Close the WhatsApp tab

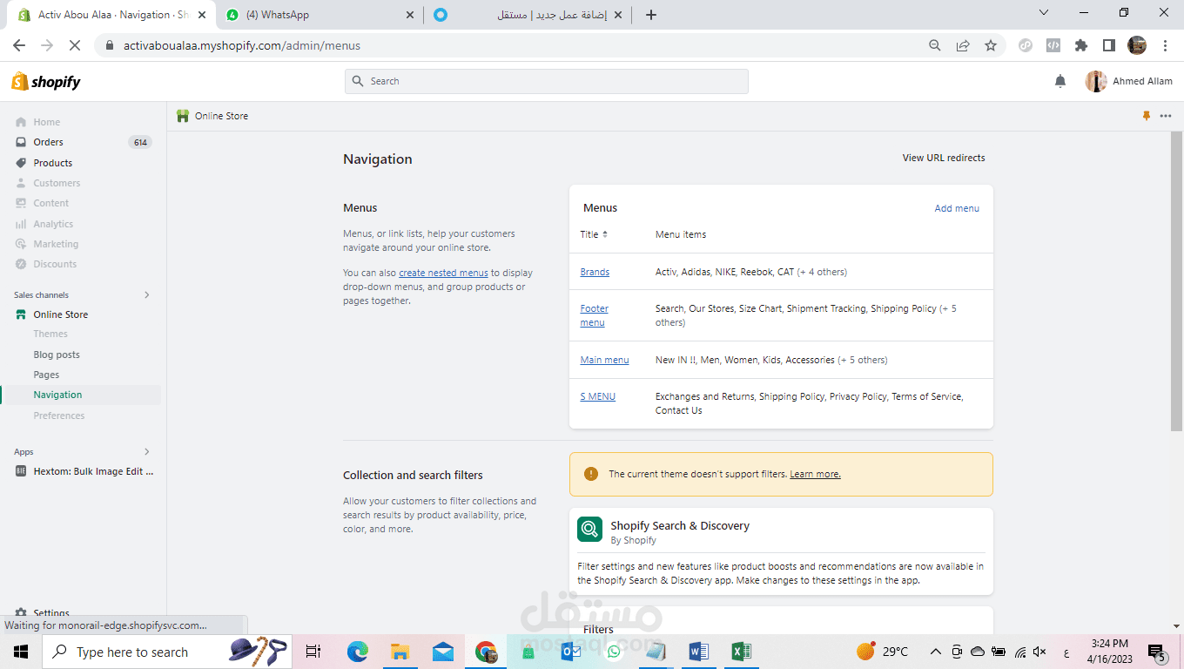[x=411, y=15]
